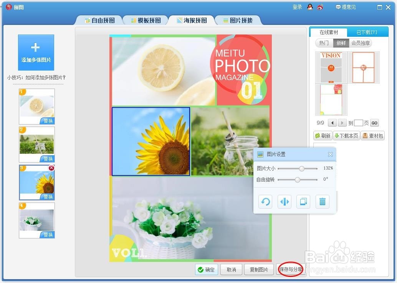The image size is (397, 283).
Task: Choose the PHOTO magazine poster template
Action: 331,100
